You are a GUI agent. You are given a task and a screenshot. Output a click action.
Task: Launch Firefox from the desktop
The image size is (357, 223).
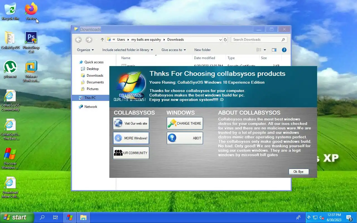click(31, 11)
